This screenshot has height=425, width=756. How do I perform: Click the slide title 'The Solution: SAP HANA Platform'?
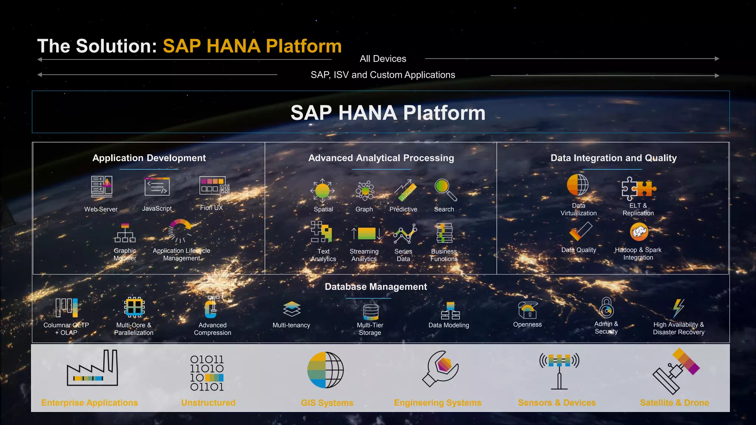(x=189, y=46)
